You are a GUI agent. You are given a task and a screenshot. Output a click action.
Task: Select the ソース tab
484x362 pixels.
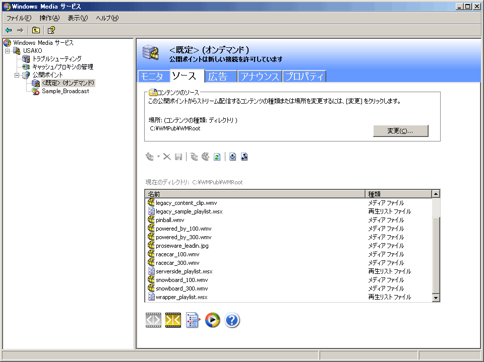(187, 76)
